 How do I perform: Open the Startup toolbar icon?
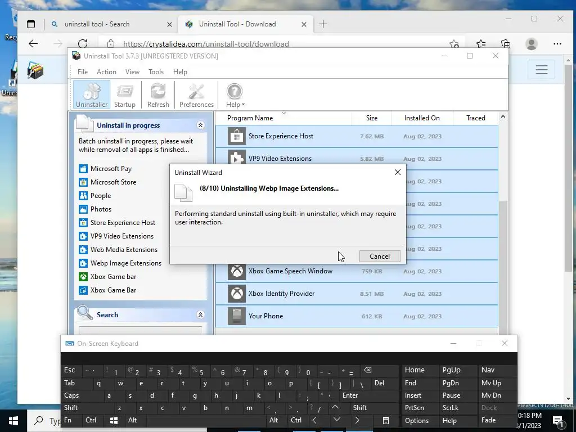pos(125,94)
